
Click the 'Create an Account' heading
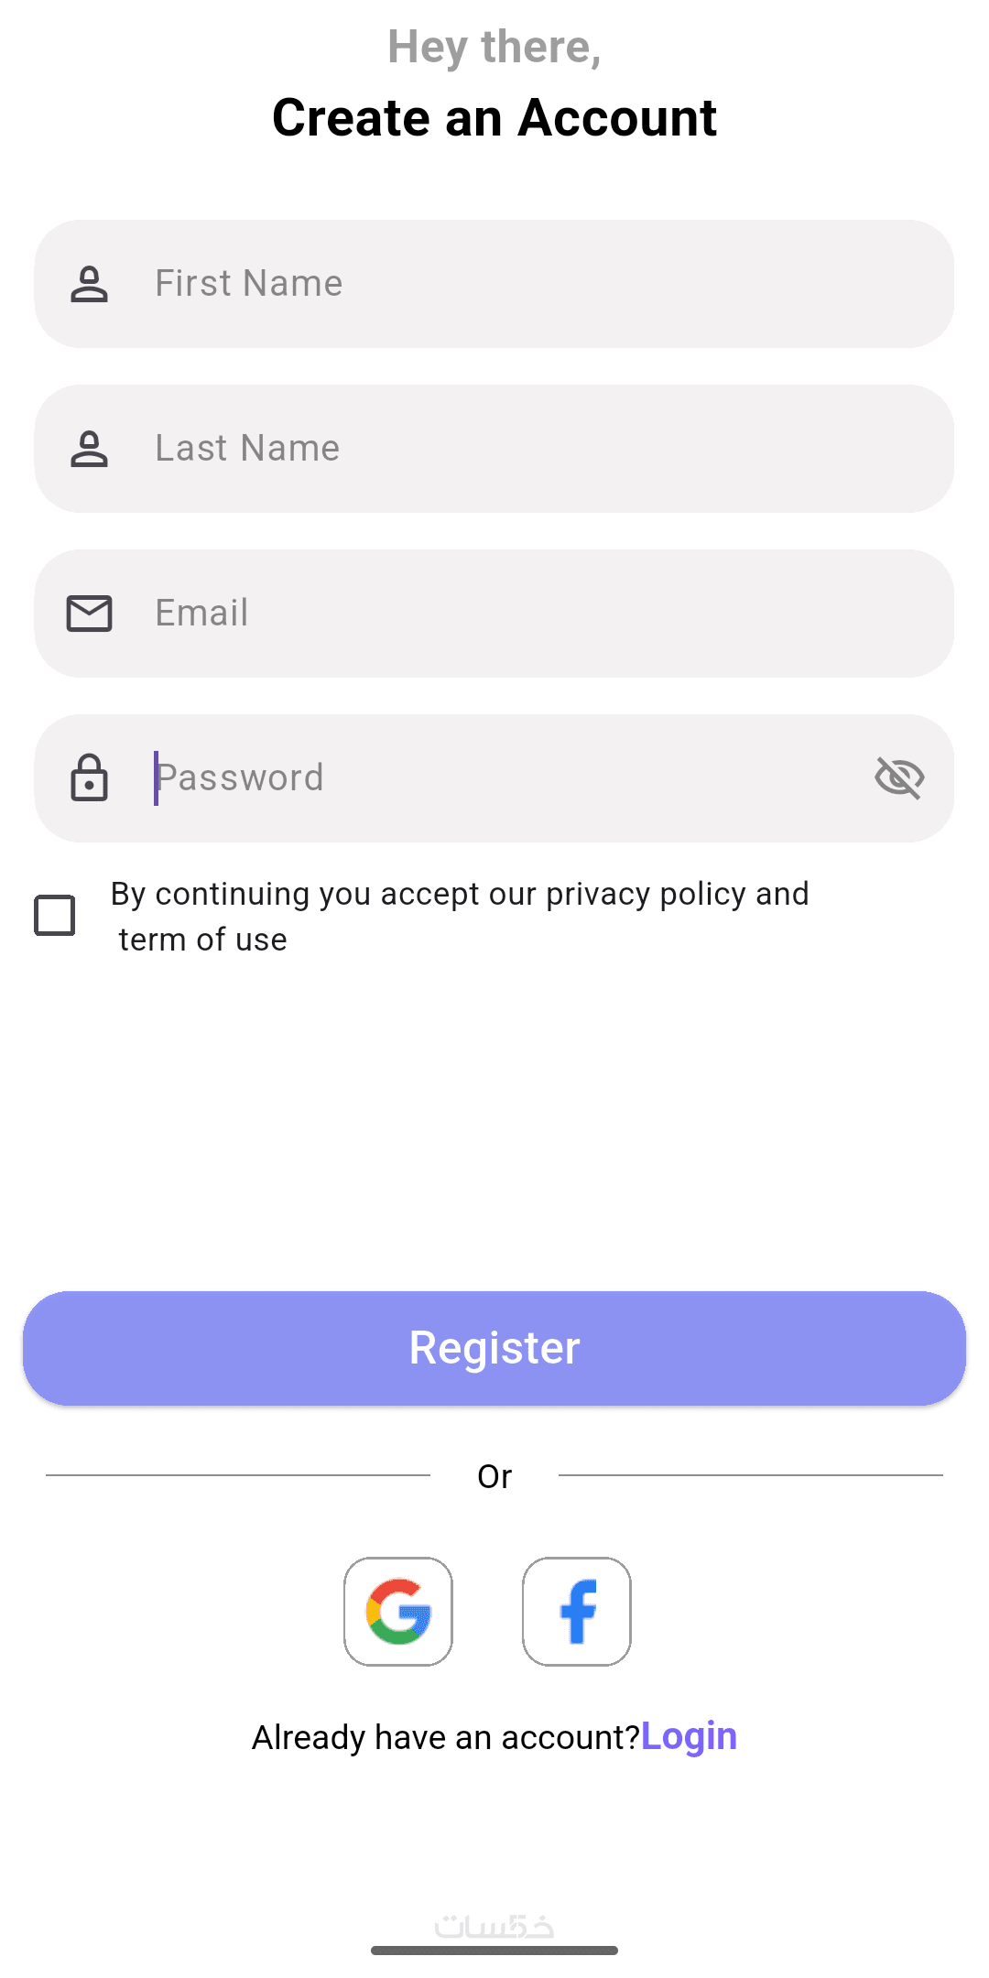pos(494,118)
